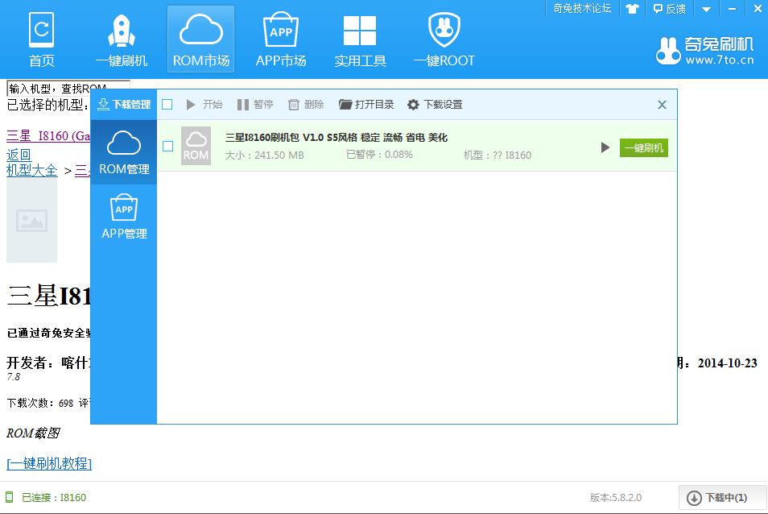Toggle the select-all checkbox in download toolbar
Viewport: 768px width, 514px height.
[x=167, y=105]
